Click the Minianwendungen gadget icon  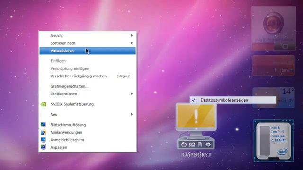pyautogui.click(x=44, y=132)
